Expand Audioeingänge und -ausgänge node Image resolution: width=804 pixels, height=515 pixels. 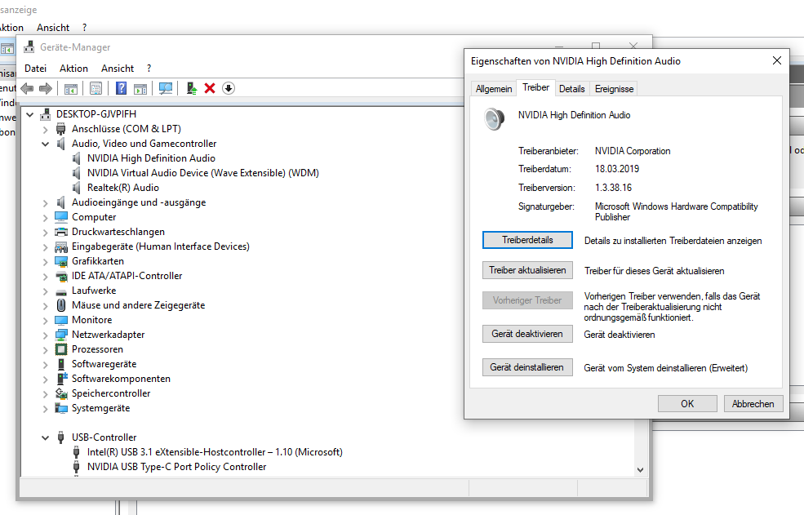tap(45, 203)
